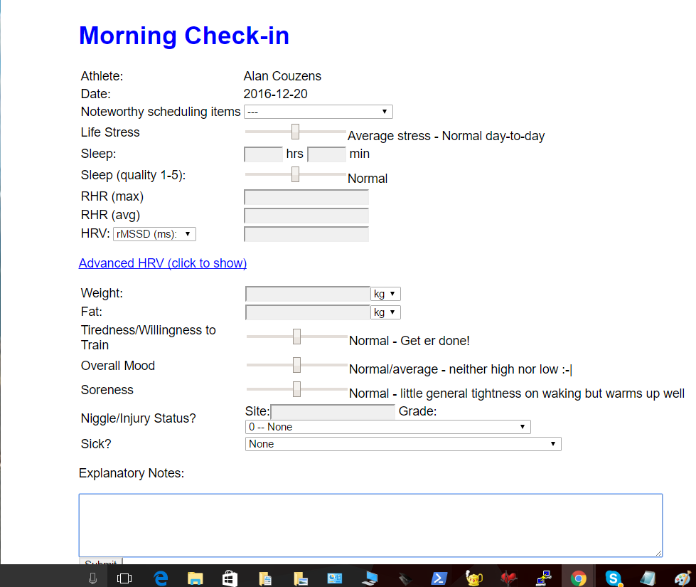Viewport: 696px width, 587px height.
Task: Click the Soreness slider handle
Action: pyautogui.click(x=296, y=388)
